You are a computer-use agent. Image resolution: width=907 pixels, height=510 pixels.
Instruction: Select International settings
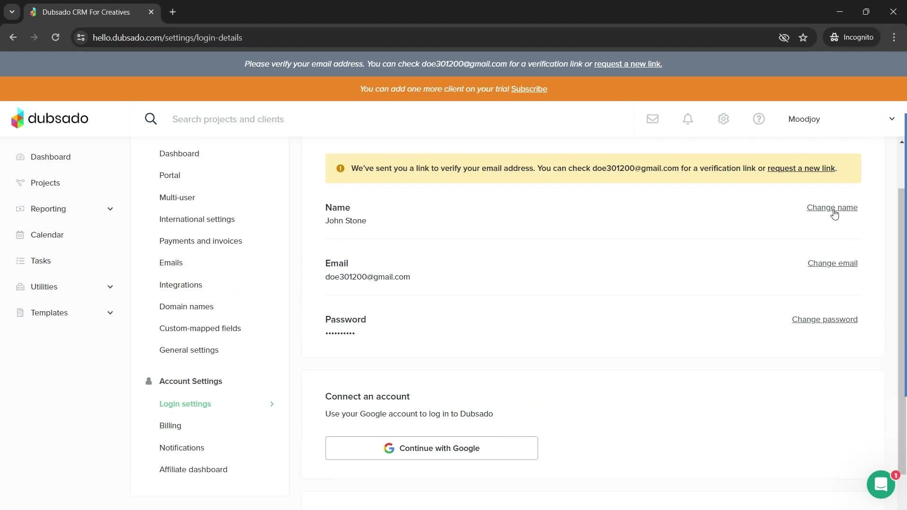[x=197, y=219]
